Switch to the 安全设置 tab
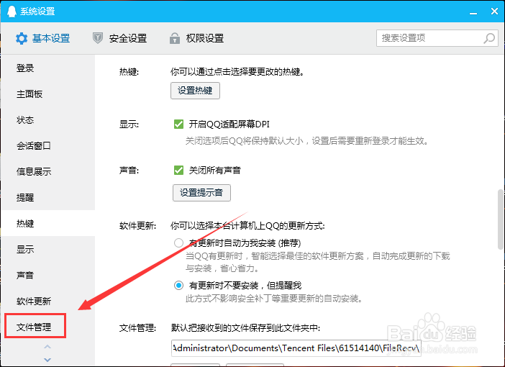This screenshot has height=367, width=505. pyautogui.click(x=120, y=38)
